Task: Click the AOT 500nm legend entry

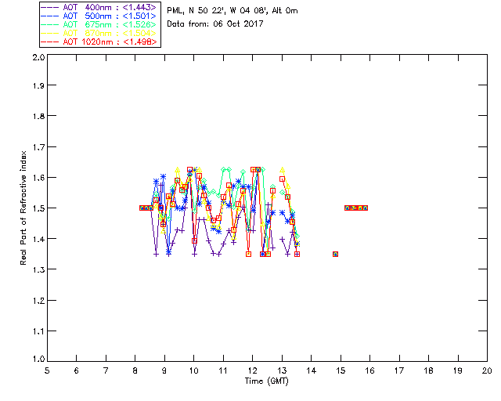Action: coord(99,16)
